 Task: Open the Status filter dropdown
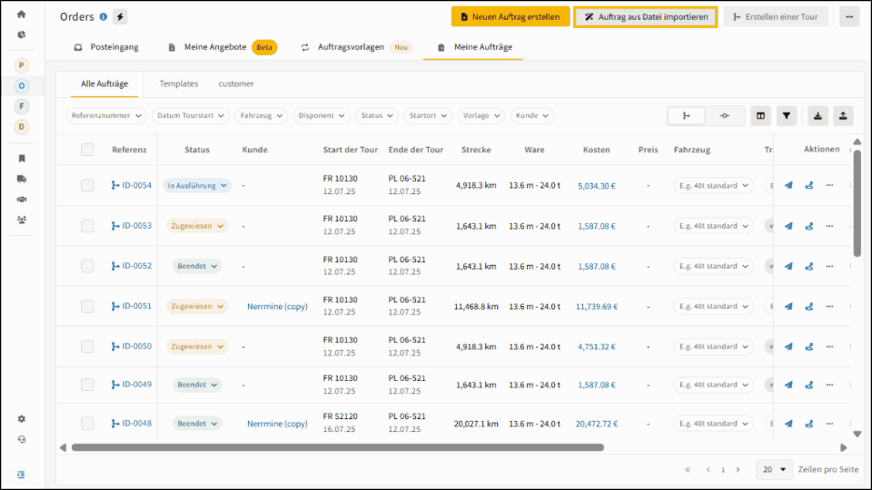[x=376, y=115]
